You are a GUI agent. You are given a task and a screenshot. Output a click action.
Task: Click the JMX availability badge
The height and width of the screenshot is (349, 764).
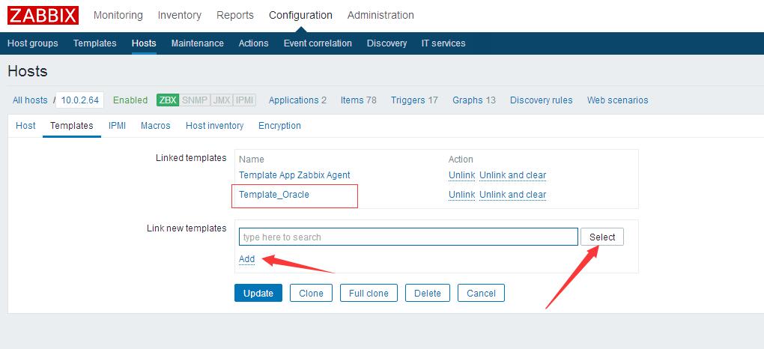tap(222, 100)
